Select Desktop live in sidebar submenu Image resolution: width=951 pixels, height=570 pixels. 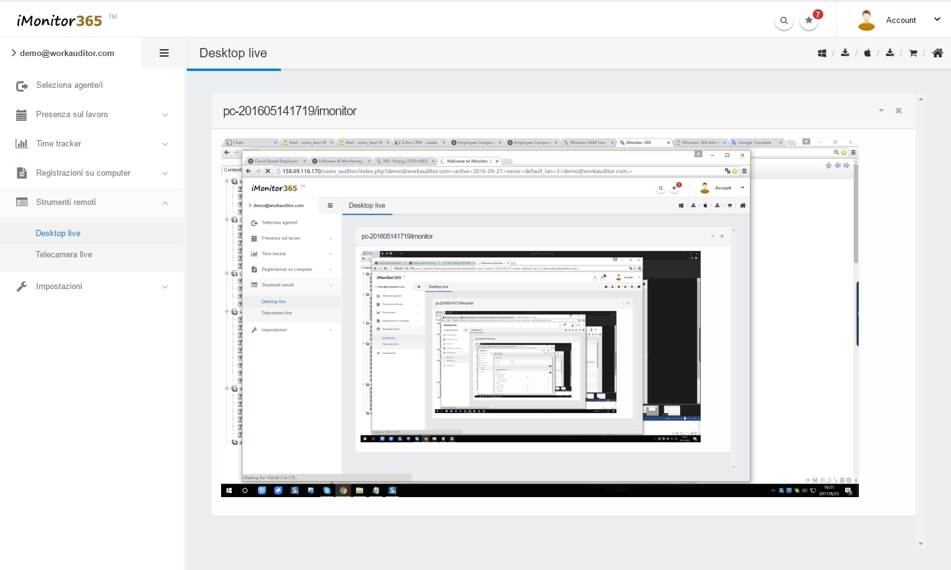(58, 233)
